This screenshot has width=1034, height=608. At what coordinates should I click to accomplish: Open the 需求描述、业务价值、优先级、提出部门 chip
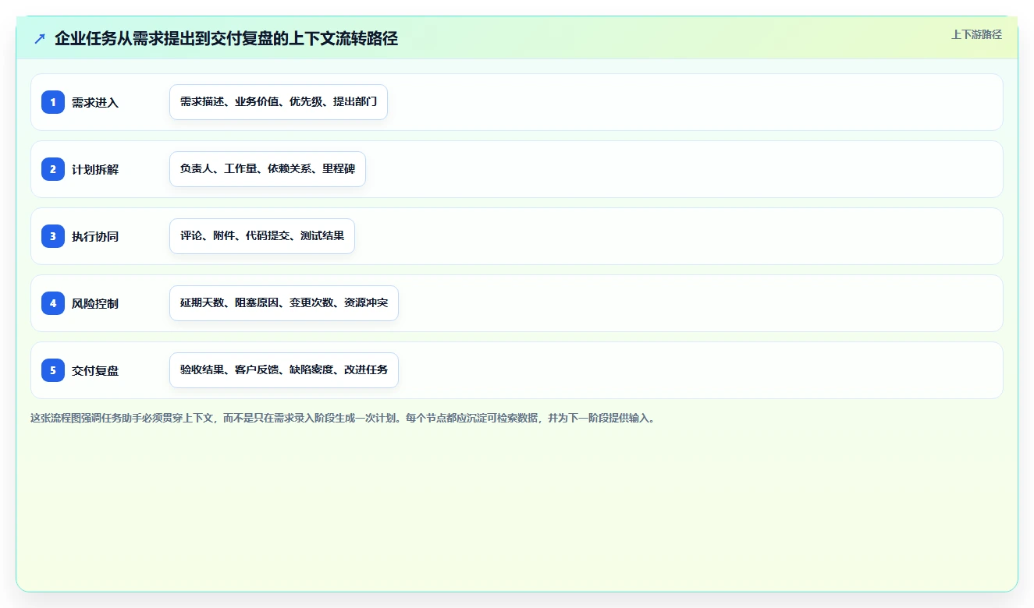279,102
